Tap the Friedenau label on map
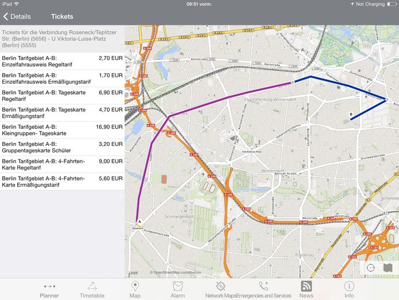 [x=305, y=255]
